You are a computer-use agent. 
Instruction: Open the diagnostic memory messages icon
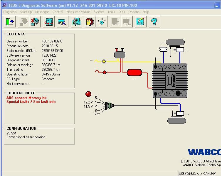(x=63, y=22)
